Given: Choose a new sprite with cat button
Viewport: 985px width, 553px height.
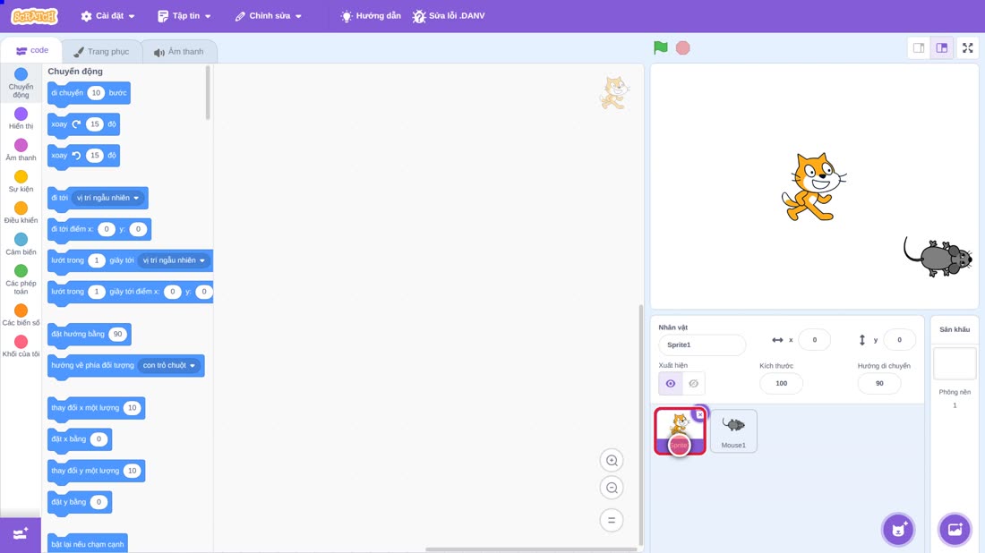Looking at the screenshot, I should [898, 530].
